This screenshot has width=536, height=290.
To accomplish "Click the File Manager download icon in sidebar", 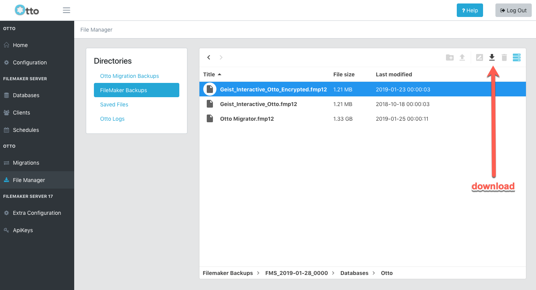I will tap(7, 180).
